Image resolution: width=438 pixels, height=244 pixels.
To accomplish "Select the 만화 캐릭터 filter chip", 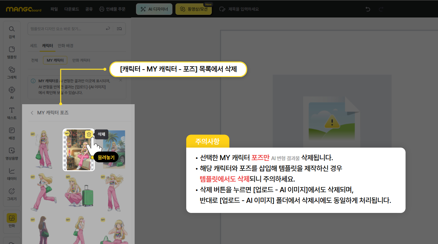I will click(x=81, y=60).
